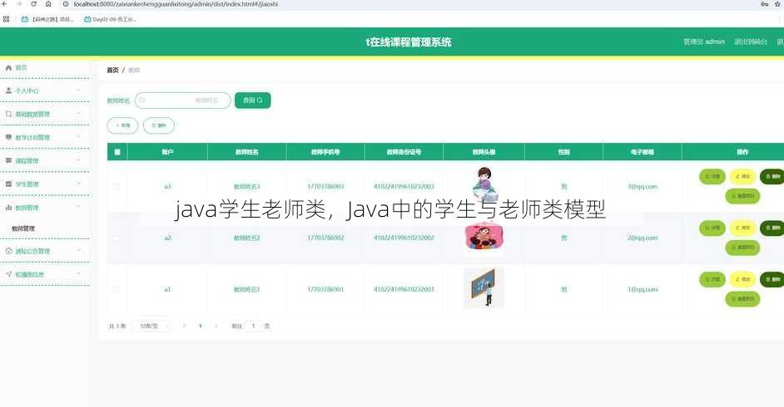Click the 教师姓名 search input field

click(182, 101)
